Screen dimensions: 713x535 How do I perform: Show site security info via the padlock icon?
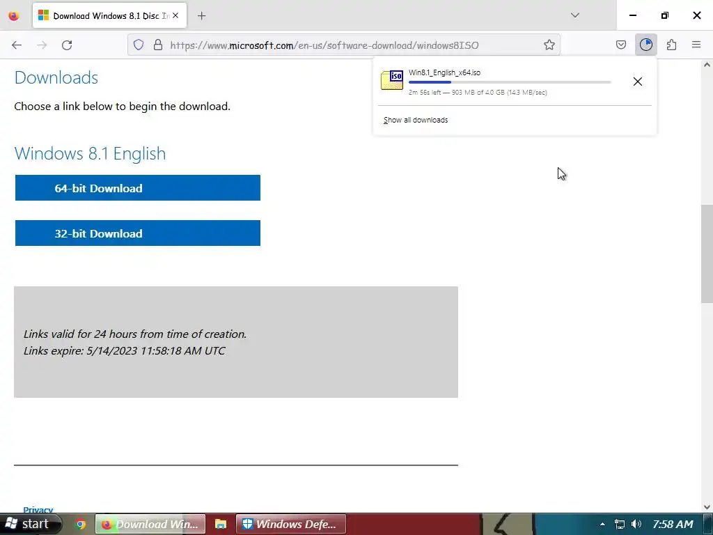tap(158, 45)
